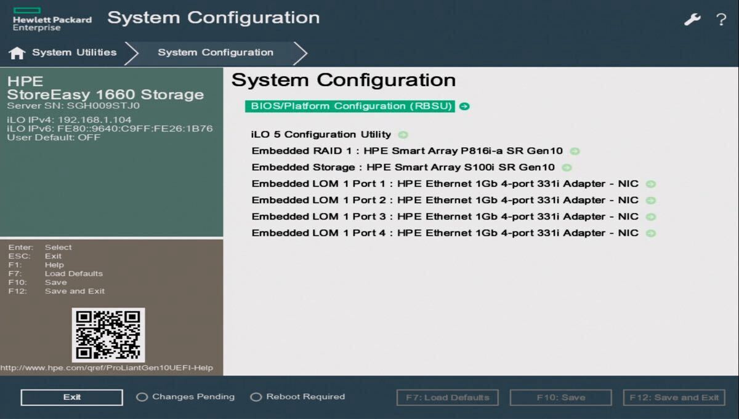Open Embedded Storage Smart Array S100i
739x419 pixels.
403,167
